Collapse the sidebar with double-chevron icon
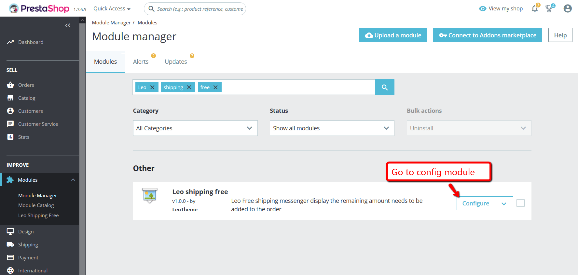Viewport: 578px width, 275px height. point(68,25)
